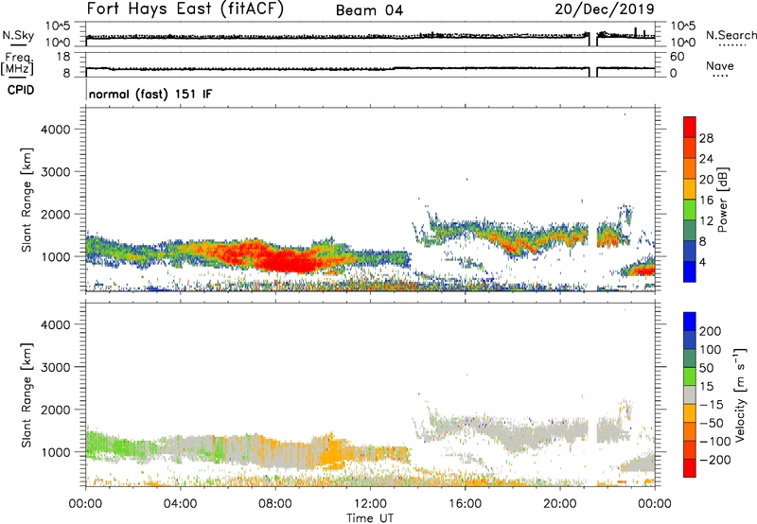757x524 pixels.
Task: Click the 'Fort Hays East (fitACF)' title
Action: [185, 9]
